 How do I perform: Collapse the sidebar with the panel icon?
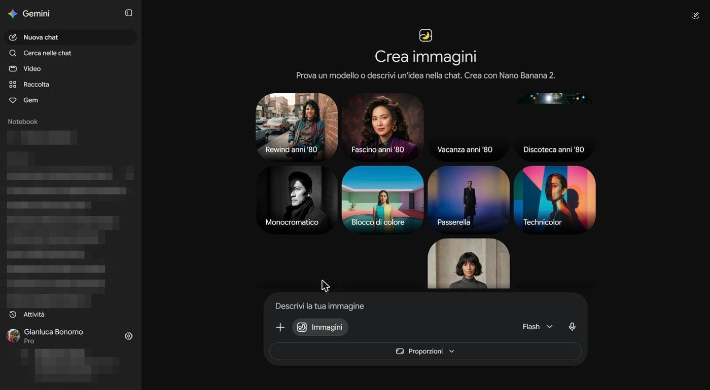point(129,13)
